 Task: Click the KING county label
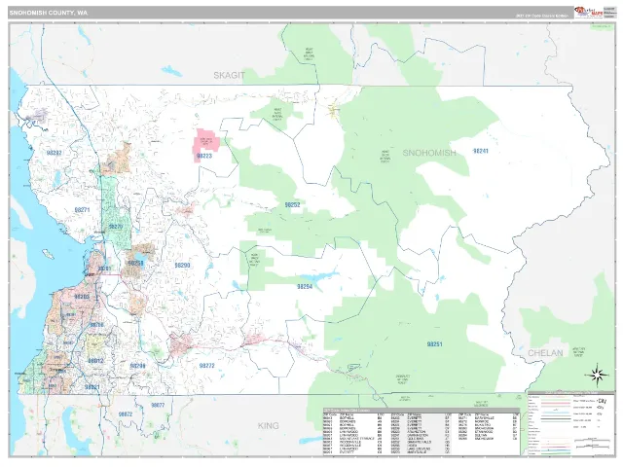point(269,426)
